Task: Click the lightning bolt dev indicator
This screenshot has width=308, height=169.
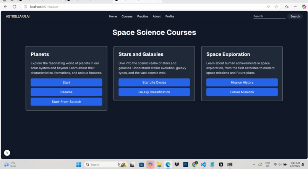Action: coord(7,153)
